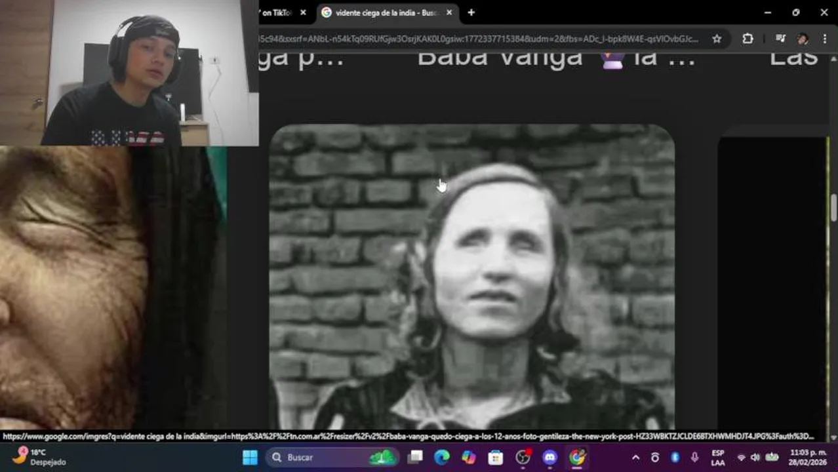
Task: Open the Chrome extensions puzzle icon
Action: coord(748,39)
